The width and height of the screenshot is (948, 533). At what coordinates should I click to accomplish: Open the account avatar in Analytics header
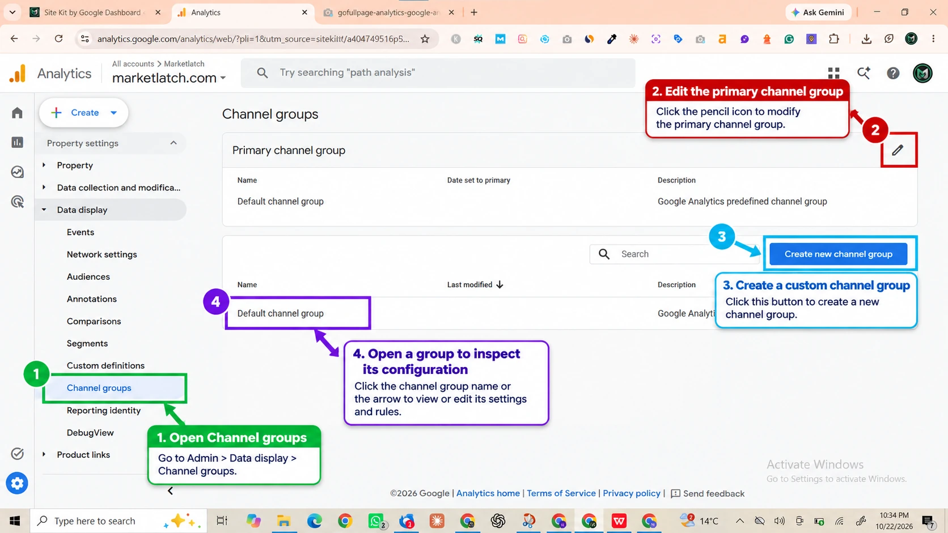point(922,73)
